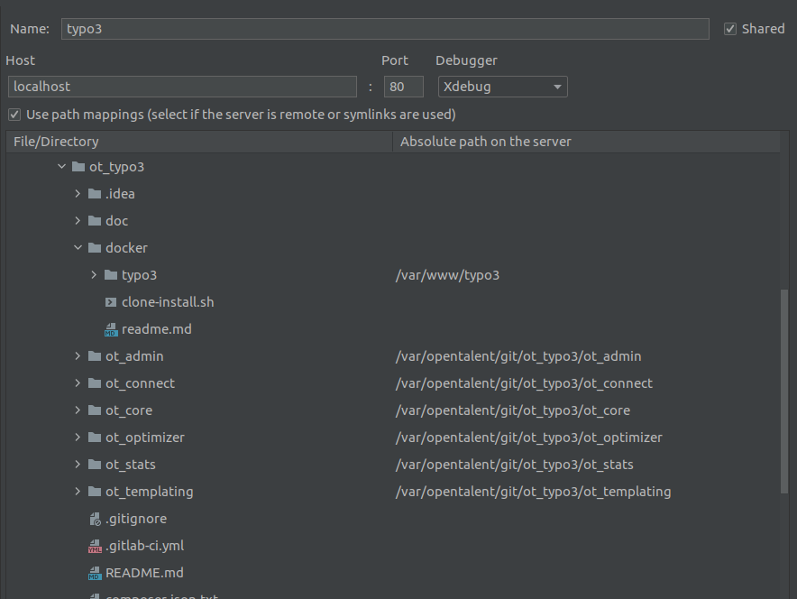Expand the typo3 subfolder under docker

pyautogui.click(x=93, y=274)
